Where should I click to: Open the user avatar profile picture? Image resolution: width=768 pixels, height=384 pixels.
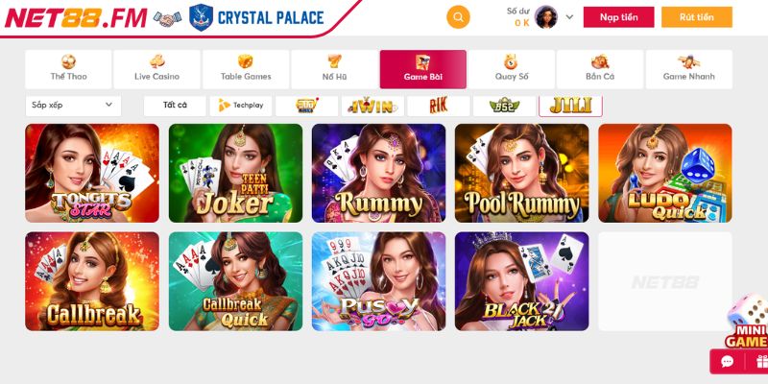point(545,17)
